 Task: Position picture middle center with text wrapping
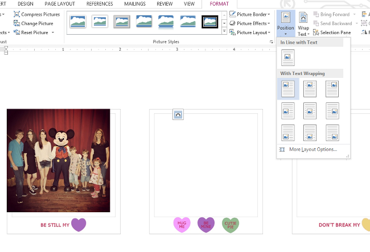[310, 110]
